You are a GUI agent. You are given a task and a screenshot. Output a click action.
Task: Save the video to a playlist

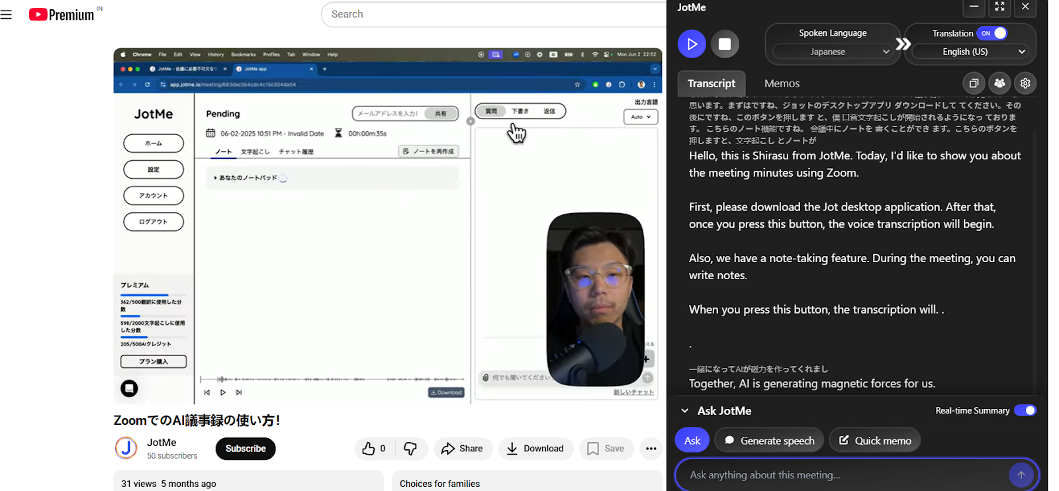606,449
